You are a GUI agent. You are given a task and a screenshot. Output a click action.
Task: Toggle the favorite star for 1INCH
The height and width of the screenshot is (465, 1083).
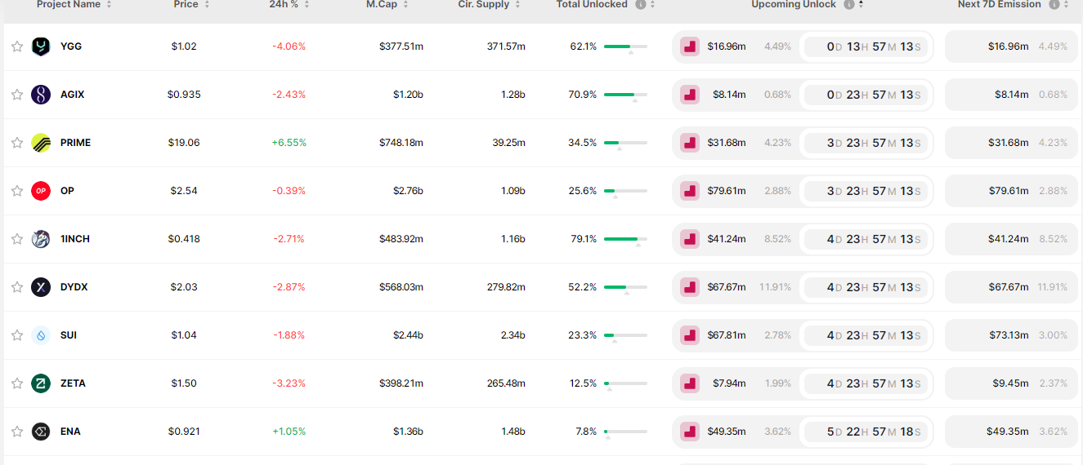click(17, 239)
